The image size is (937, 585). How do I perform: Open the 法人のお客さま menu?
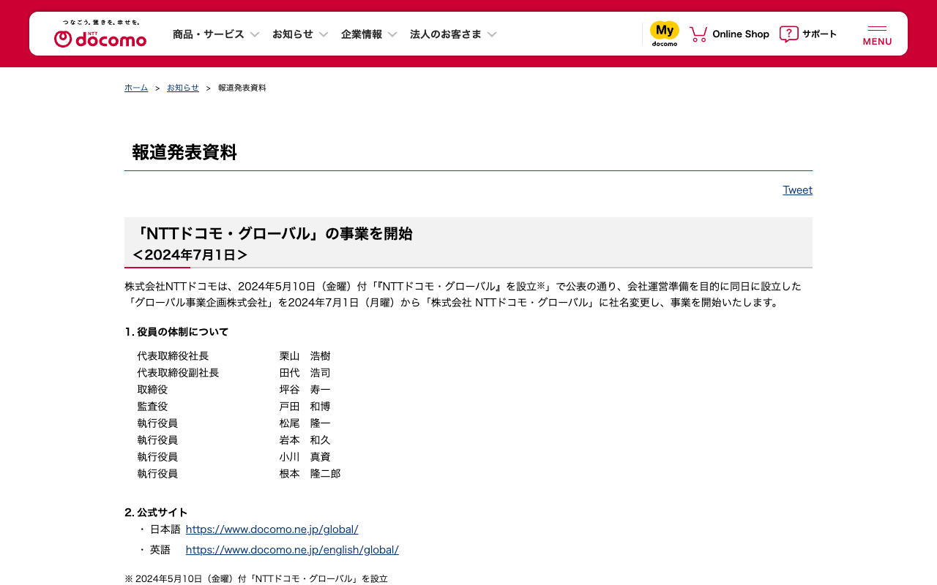click(x=446, y=34)
